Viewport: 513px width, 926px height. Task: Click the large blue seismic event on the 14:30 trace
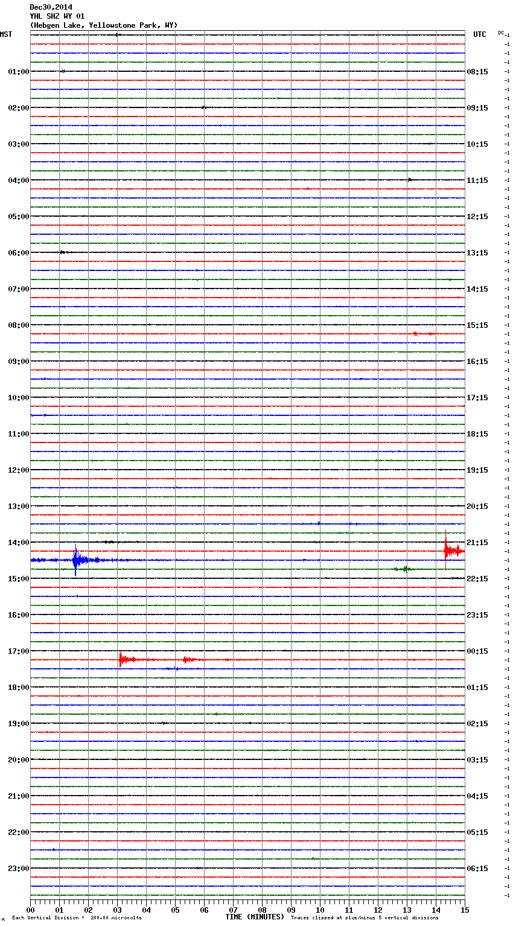(x=77, y=560)
